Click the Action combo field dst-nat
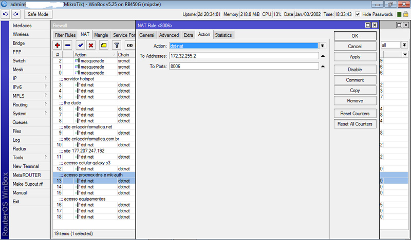The image size is (411, 240). (244, 46)
